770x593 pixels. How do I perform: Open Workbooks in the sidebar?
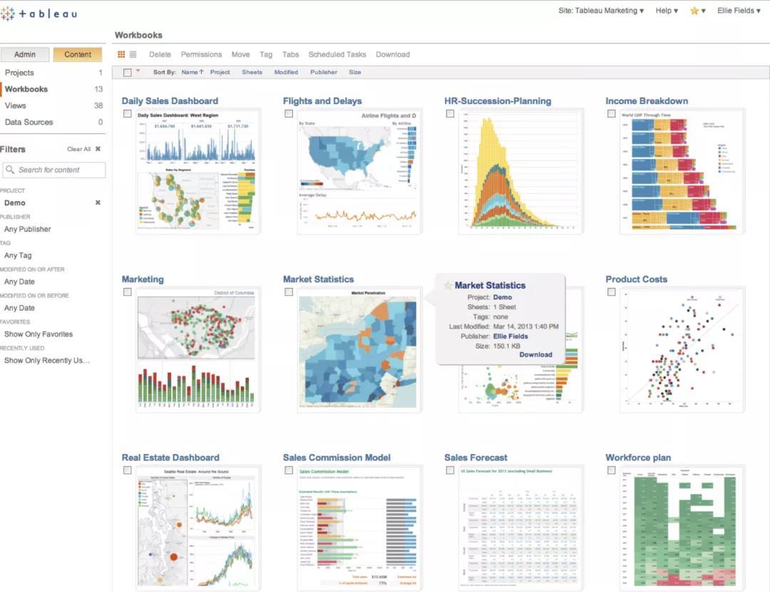(x=26, y=89)
